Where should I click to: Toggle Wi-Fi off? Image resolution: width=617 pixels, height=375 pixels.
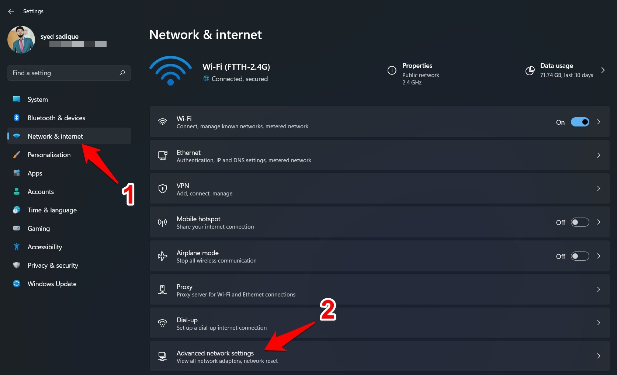tap(580, 122)
